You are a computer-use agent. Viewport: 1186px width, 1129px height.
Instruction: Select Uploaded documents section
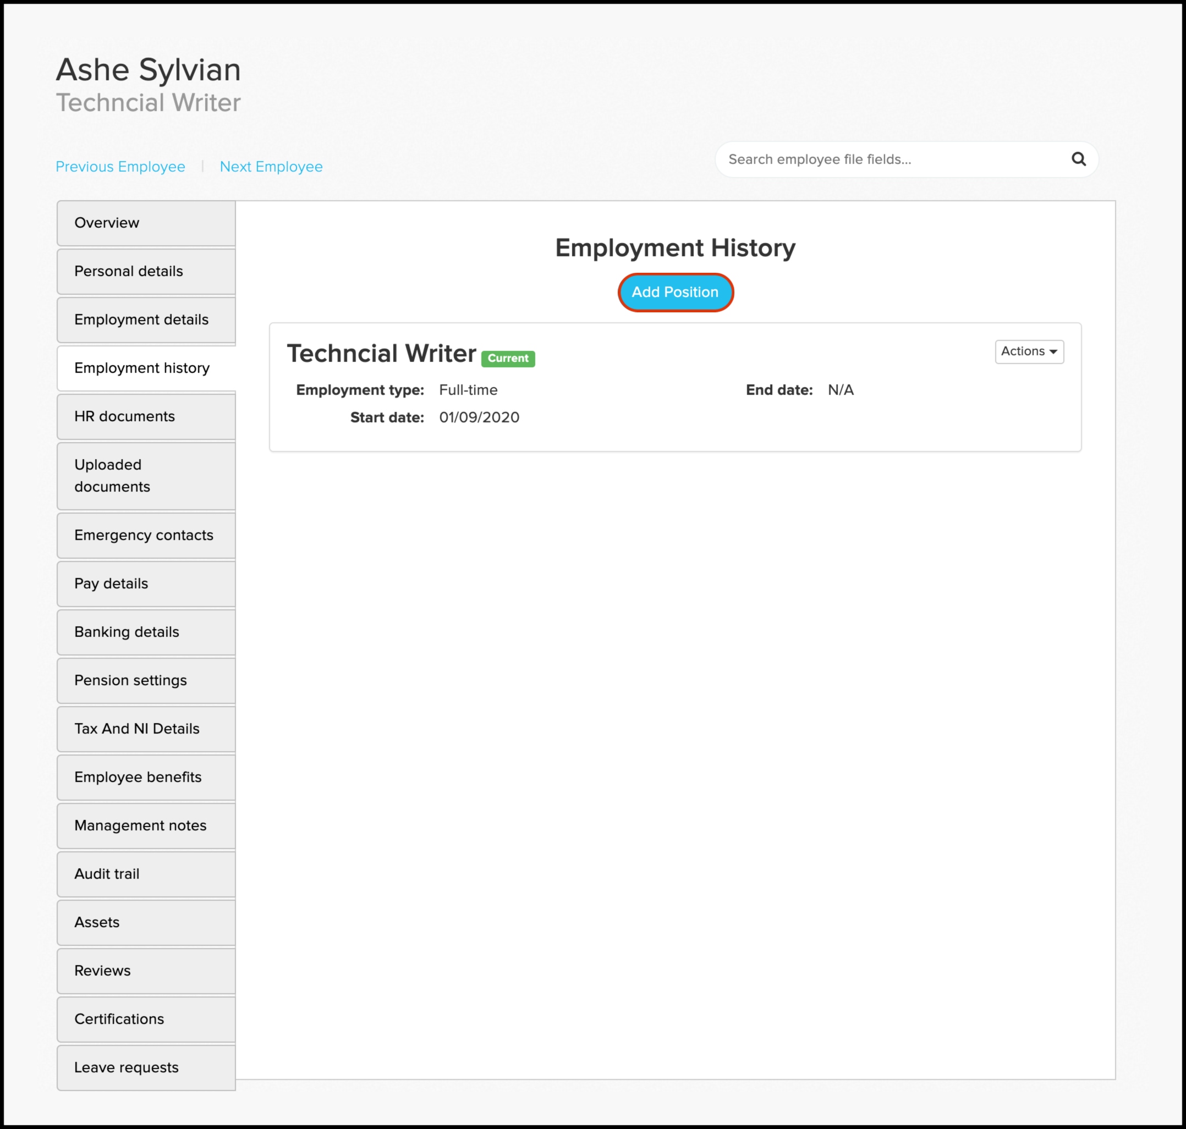pos(146,476)
